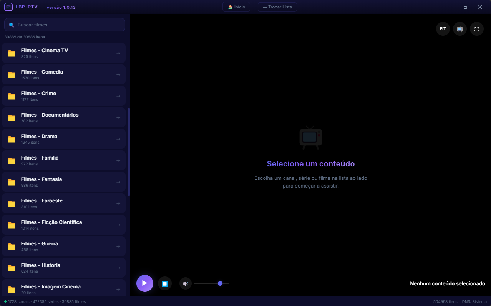The width and height of the screenshot is (491, 306).
Task: Open Filmes - Comedia folder icon
Action: (x=12, y=75)
